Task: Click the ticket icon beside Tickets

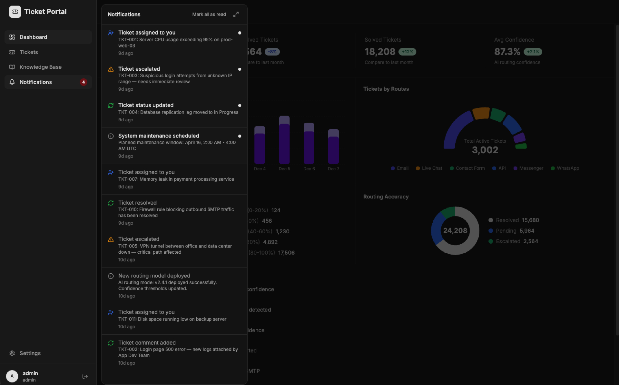Action: tap(12, 52)
